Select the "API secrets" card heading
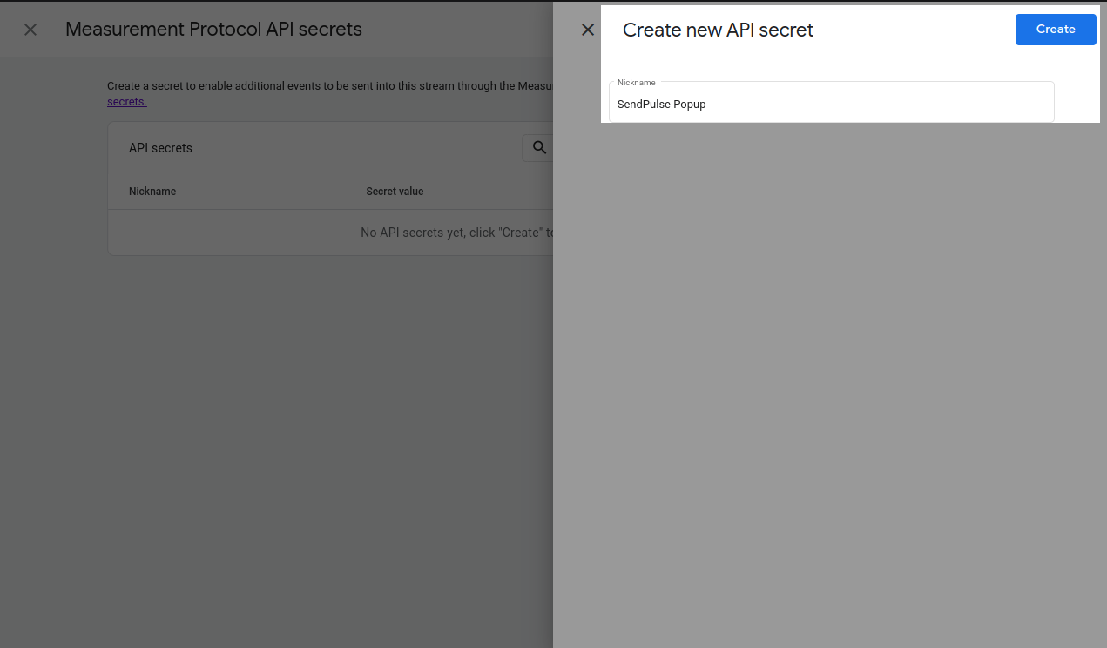Image resolution: width=1107 pixels, height=648 pixels. [160, 148]
